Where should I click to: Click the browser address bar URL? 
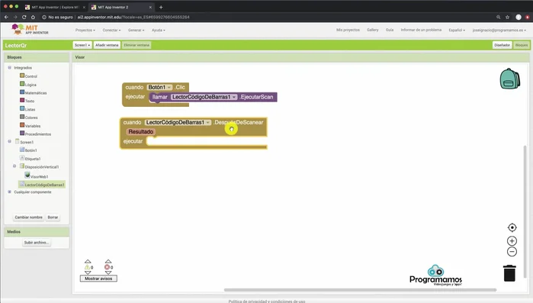coord(133,17)
